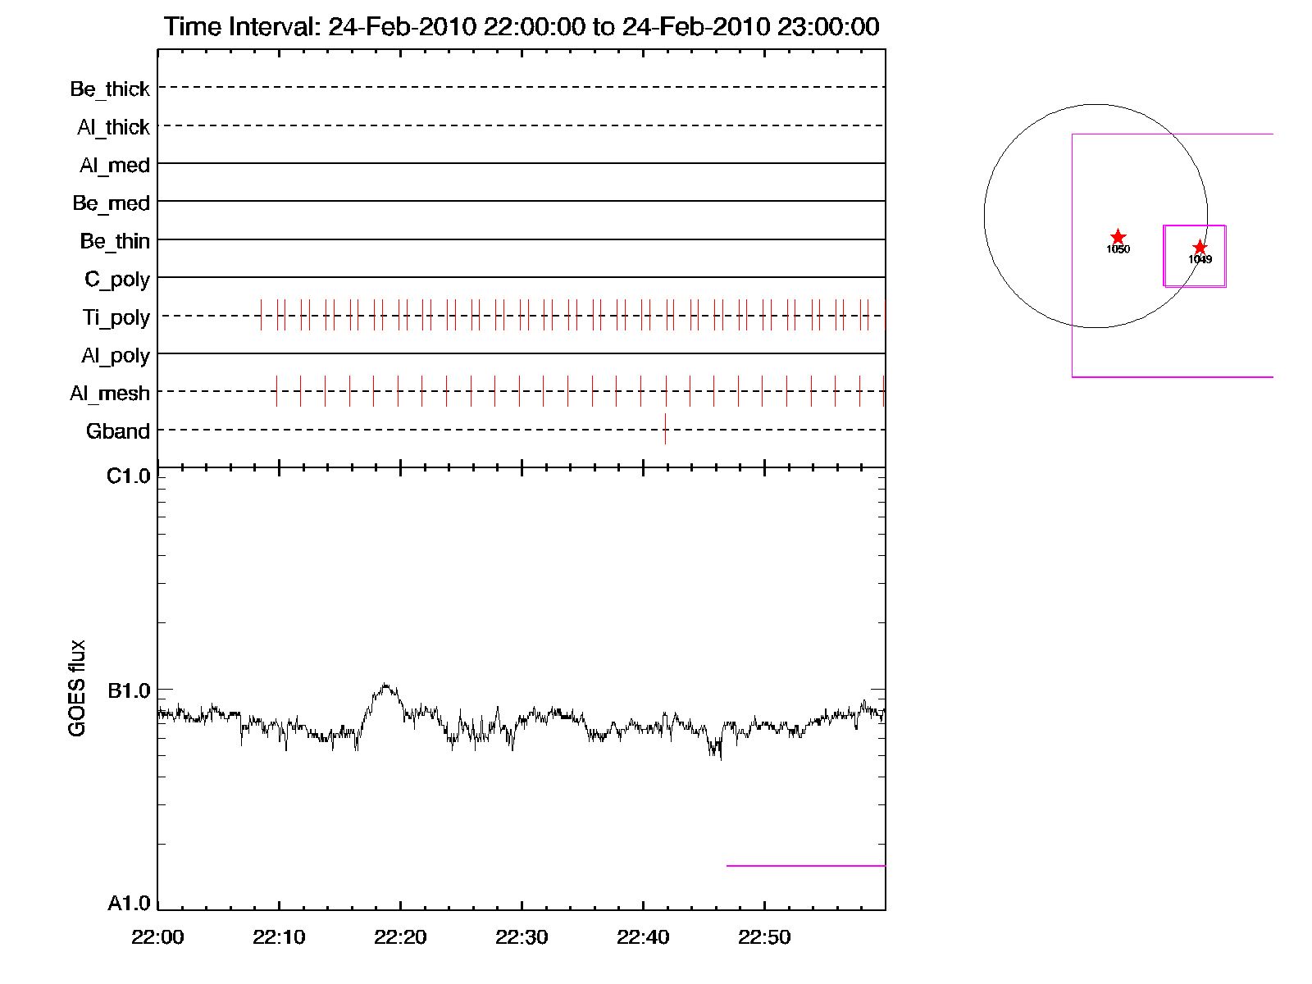Click the Ti_poly filter row label
The height and width of the screenshot is (984, 1312).
point(116,317)
